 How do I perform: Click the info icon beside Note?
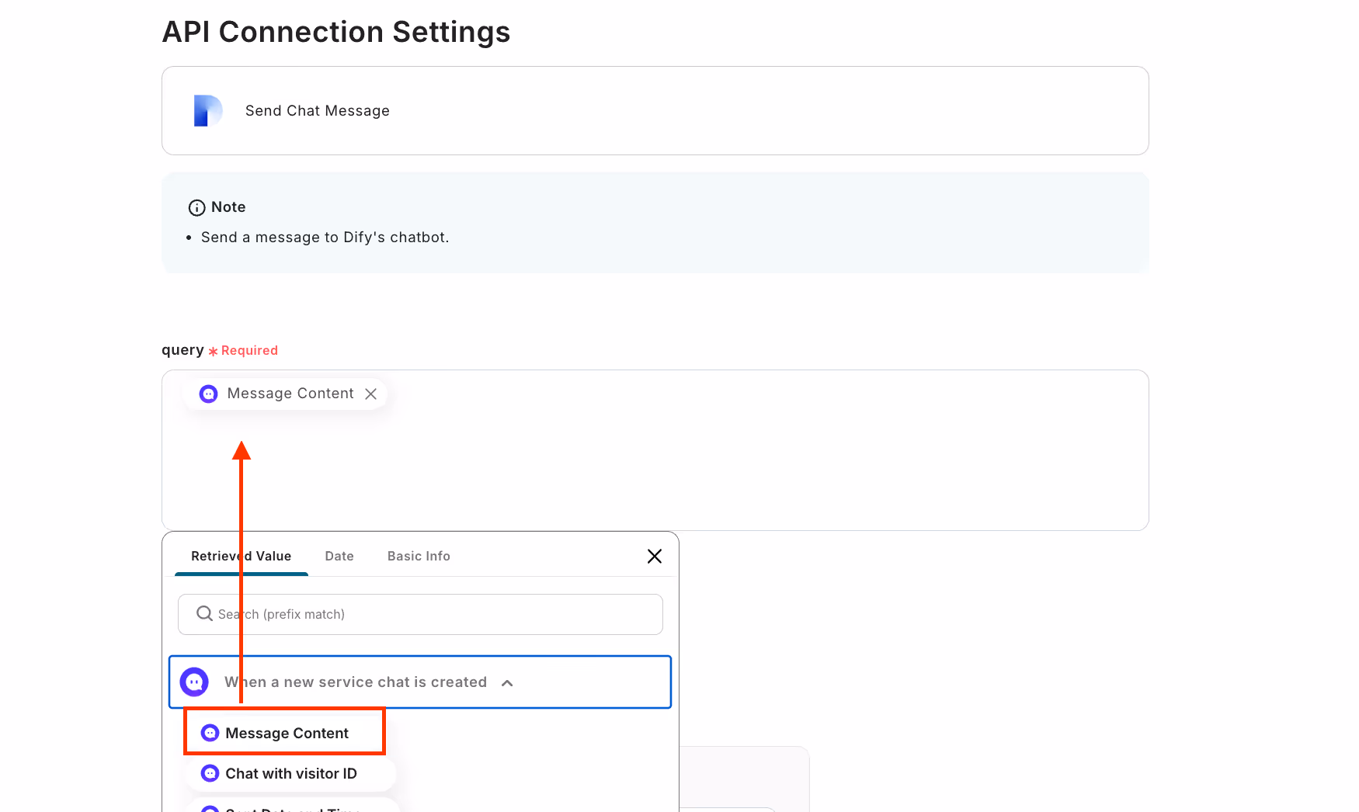tap(197, 207)
